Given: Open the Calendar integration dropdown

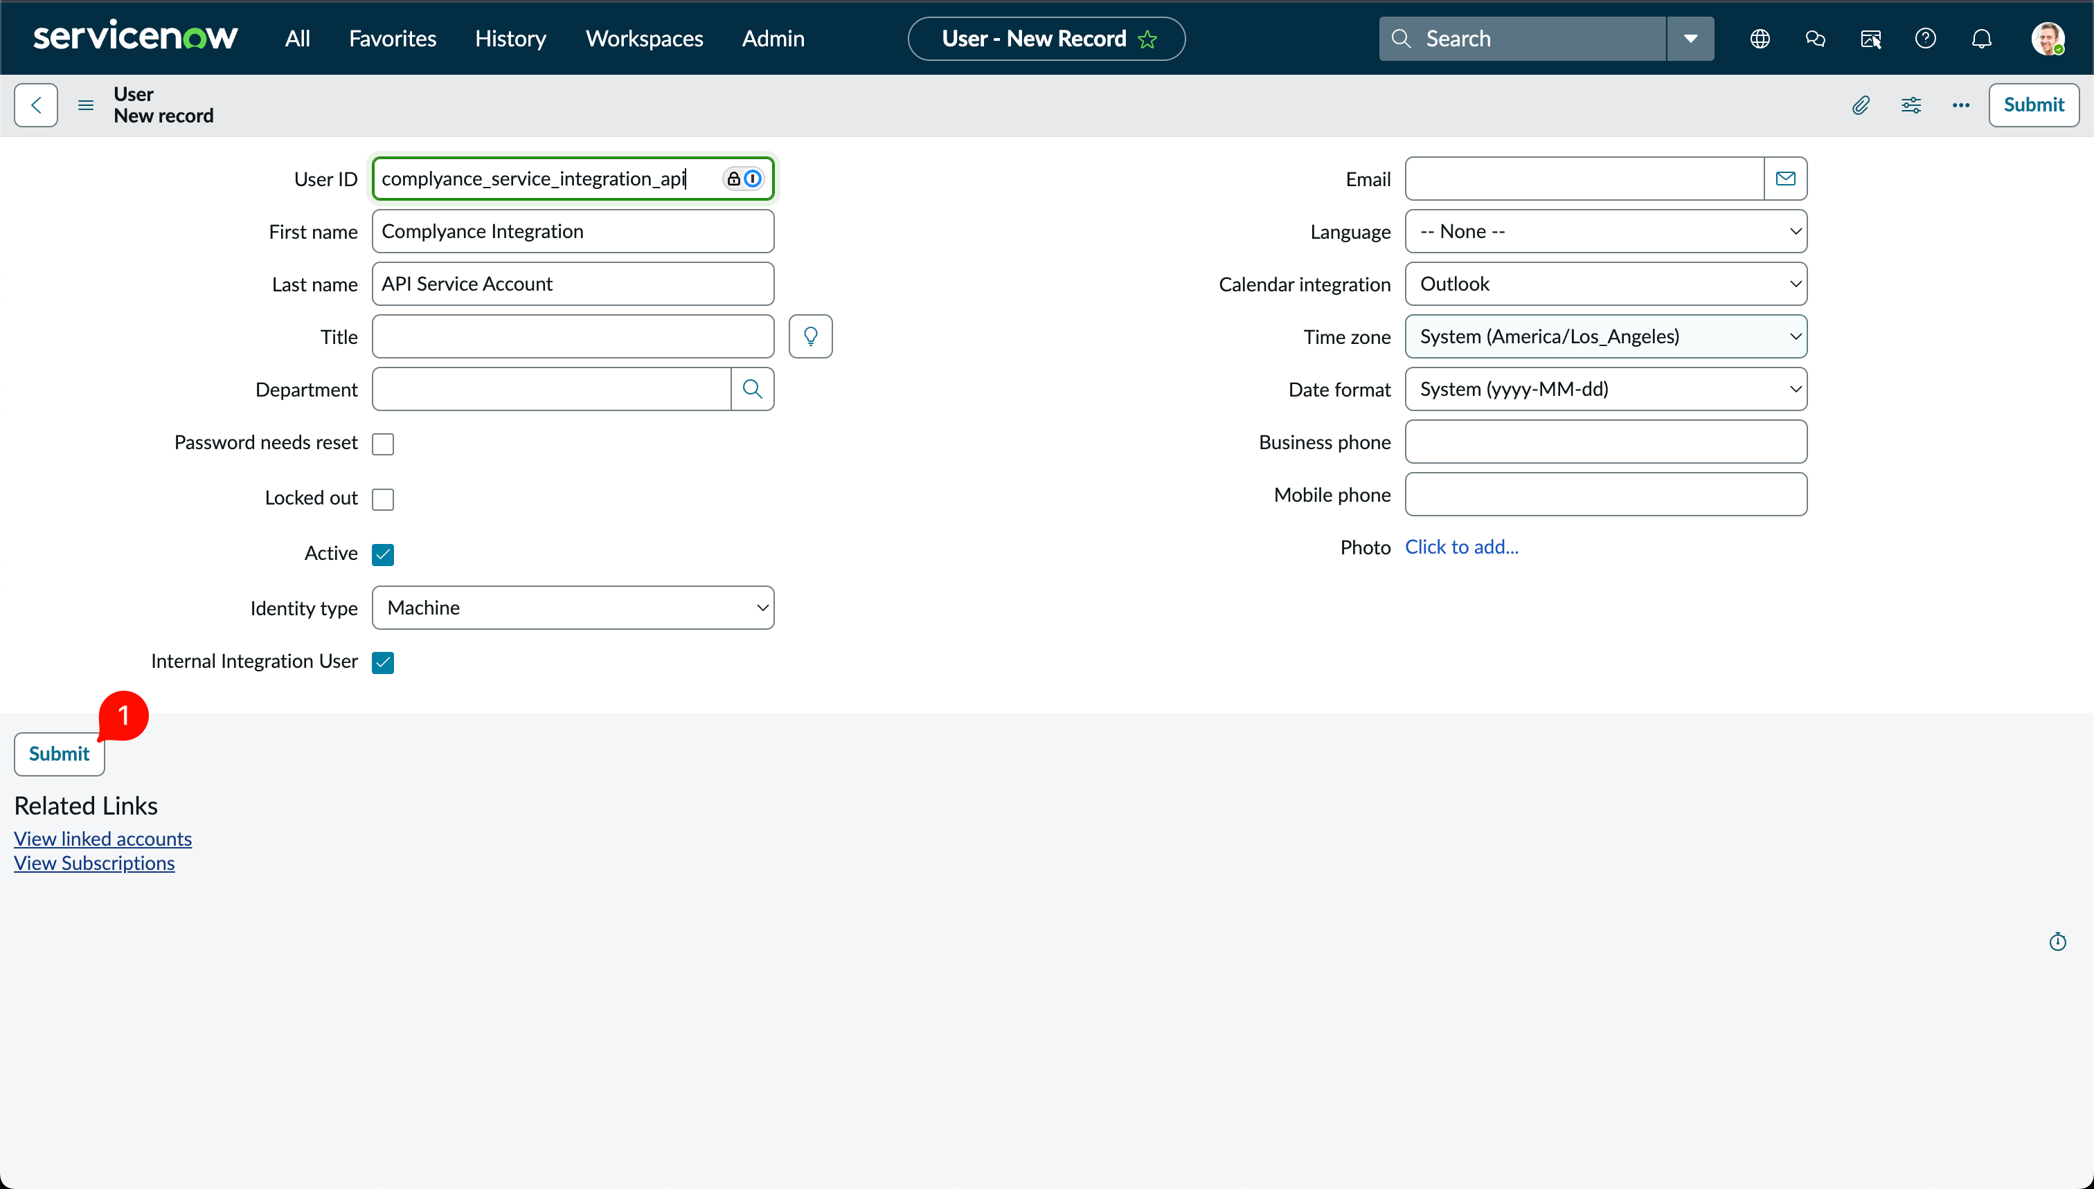Looking at the screenshot, I should (1605, 284).
